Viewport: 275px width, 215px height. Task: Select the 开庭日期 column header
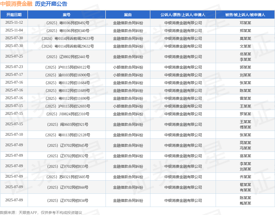click(x=14, y=15)
